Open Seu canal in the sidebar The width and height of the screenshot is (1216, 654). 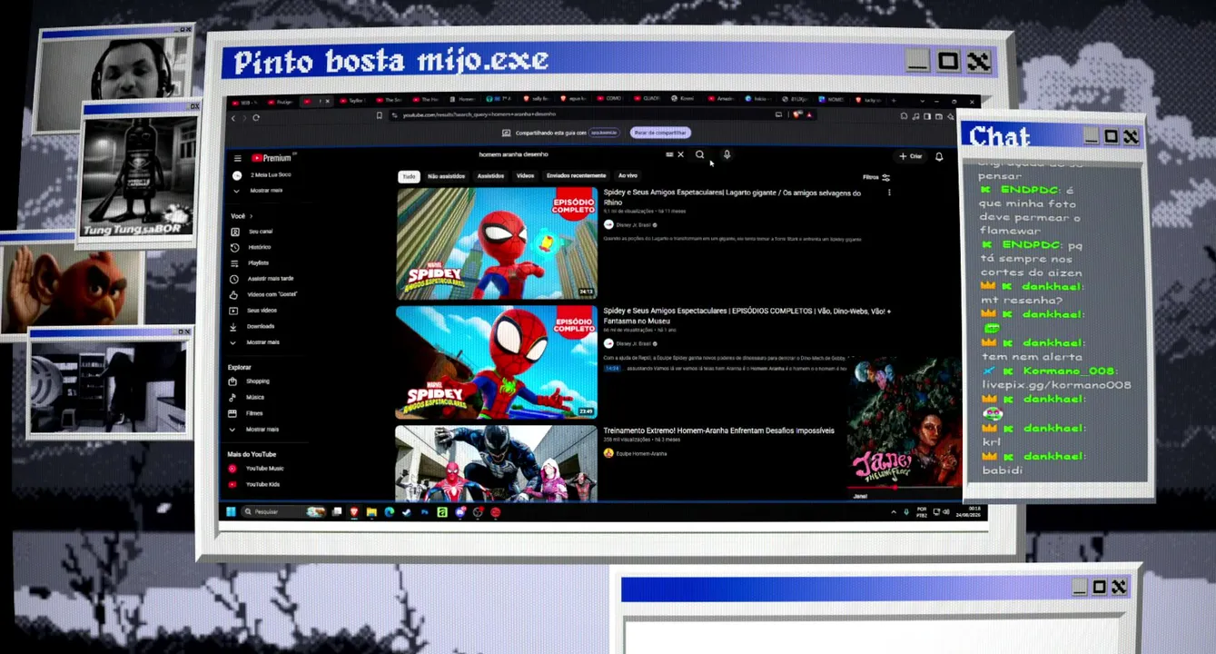click(253, 232)
